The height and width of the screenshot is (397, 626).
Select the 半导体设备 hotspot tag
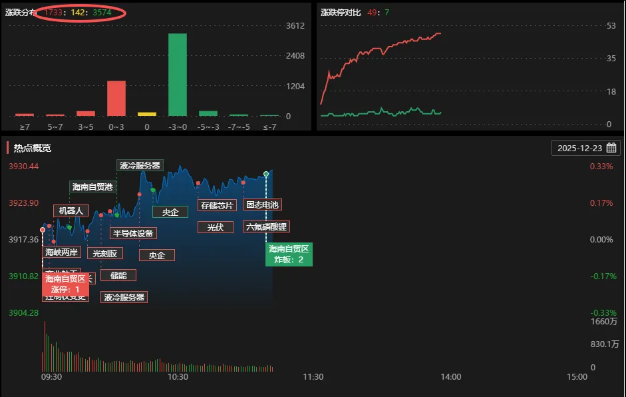click(133, 233)
